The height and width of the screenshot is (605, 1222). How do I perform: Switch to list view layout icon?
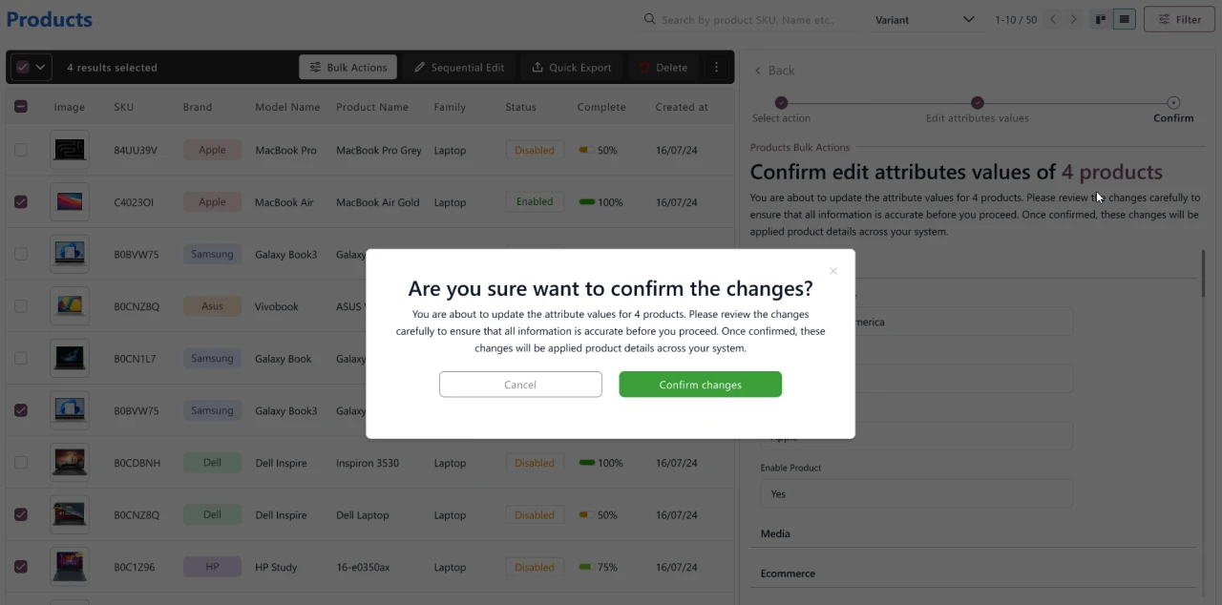pos(1125,19)
